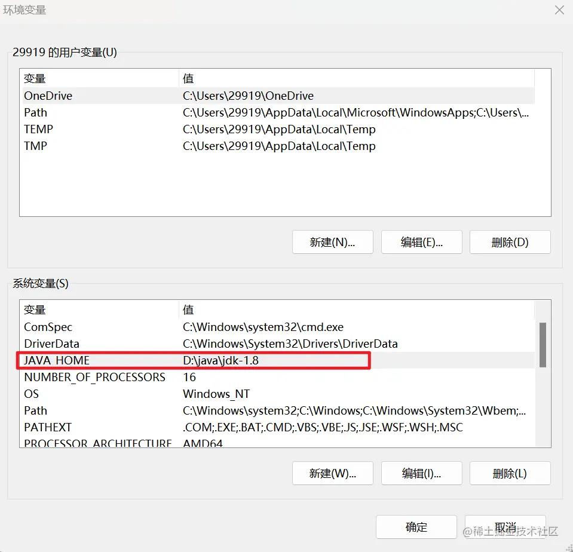The image size is (573, 552).
Task: Select the user variable TEMP row
Action: [x=278, y=129]
